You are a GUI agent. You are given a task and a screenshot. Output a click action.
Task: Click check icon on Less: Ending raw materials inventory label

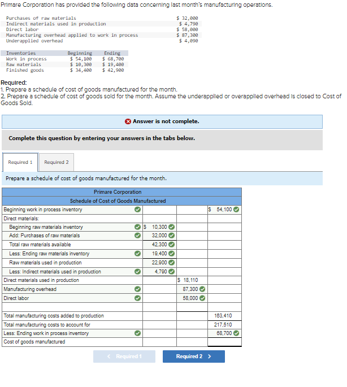pyautogui.click(x=137, y=254)
